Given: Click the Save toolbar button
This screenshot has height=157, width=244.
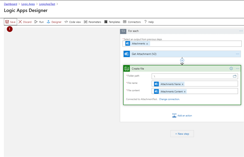Looking at the screenshot, I should coord(11,22).
